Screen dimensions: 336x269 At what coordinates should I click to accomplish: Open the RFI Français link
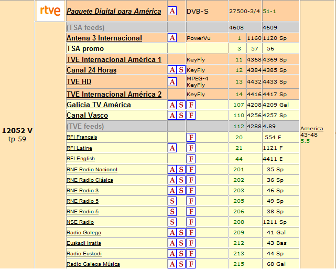click(x=82, y=137)
